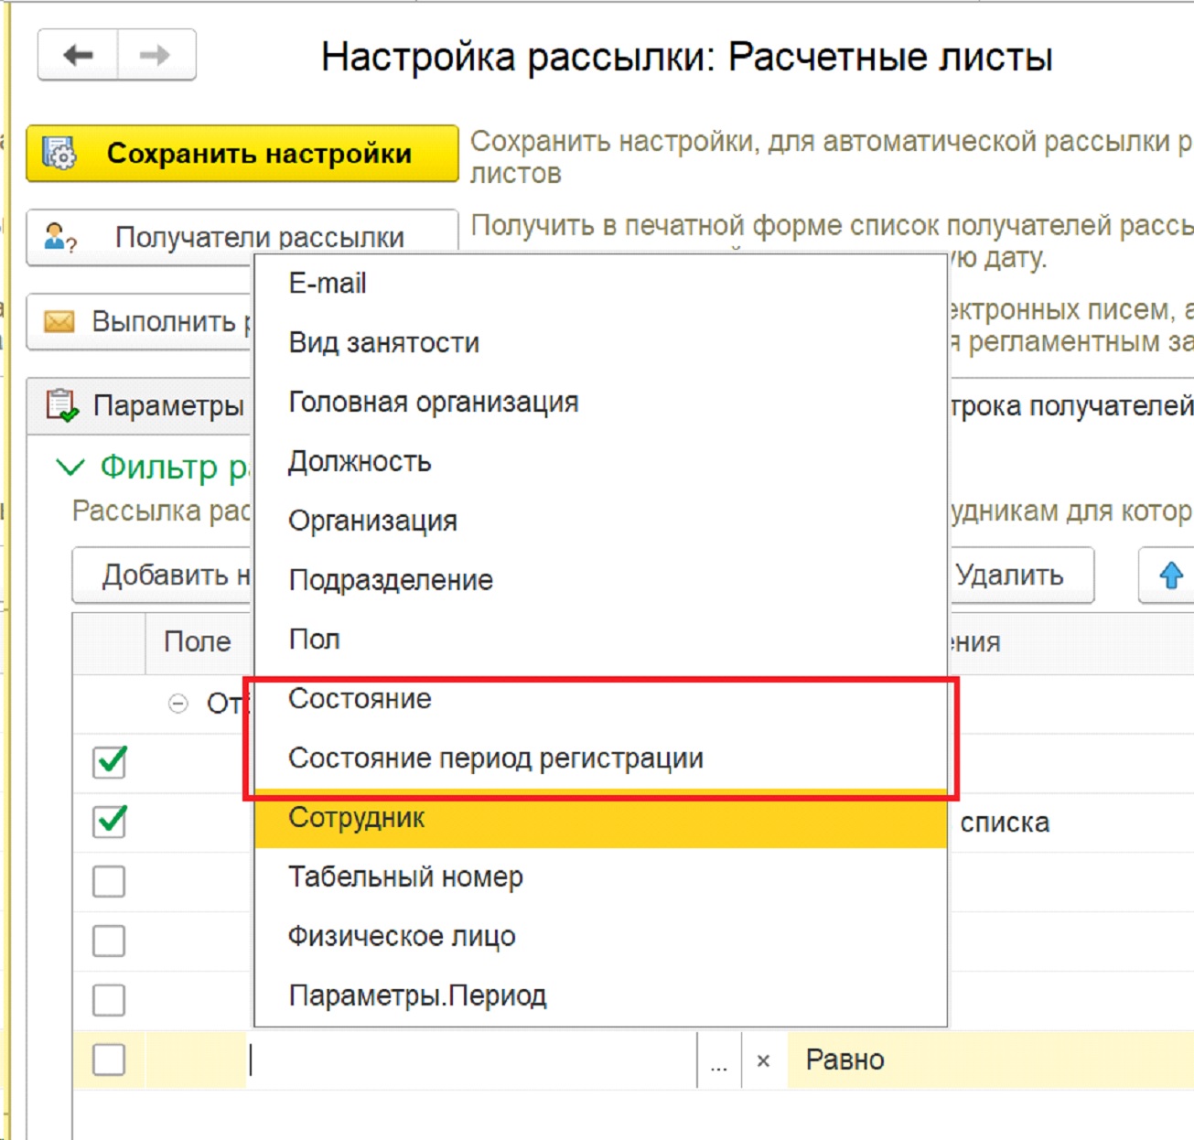Image resolution: width=1194 pixels, height=1140 pixels.
Task: Pick Подразделение from the field list
Action: (x=600, y=580)
